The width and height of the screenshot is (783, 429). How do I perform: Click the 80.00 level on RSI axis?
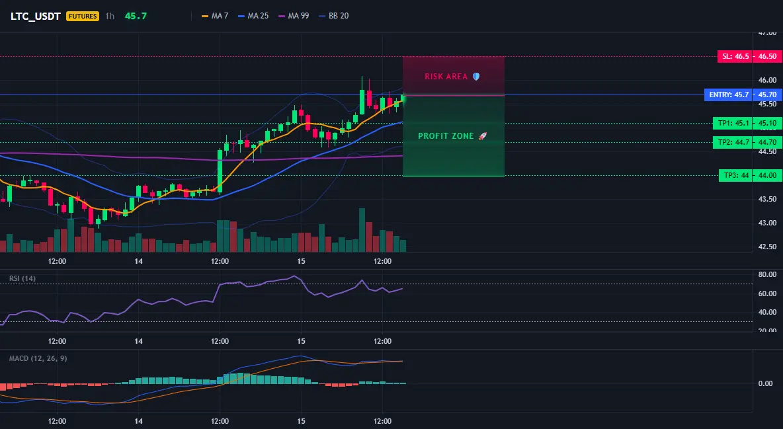tap(768, 274)
